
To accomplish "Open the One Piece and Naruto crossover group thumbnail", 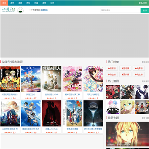I will 142,107.
